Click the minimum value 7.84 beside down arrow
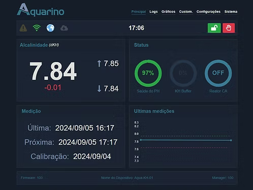 [111, 88]
